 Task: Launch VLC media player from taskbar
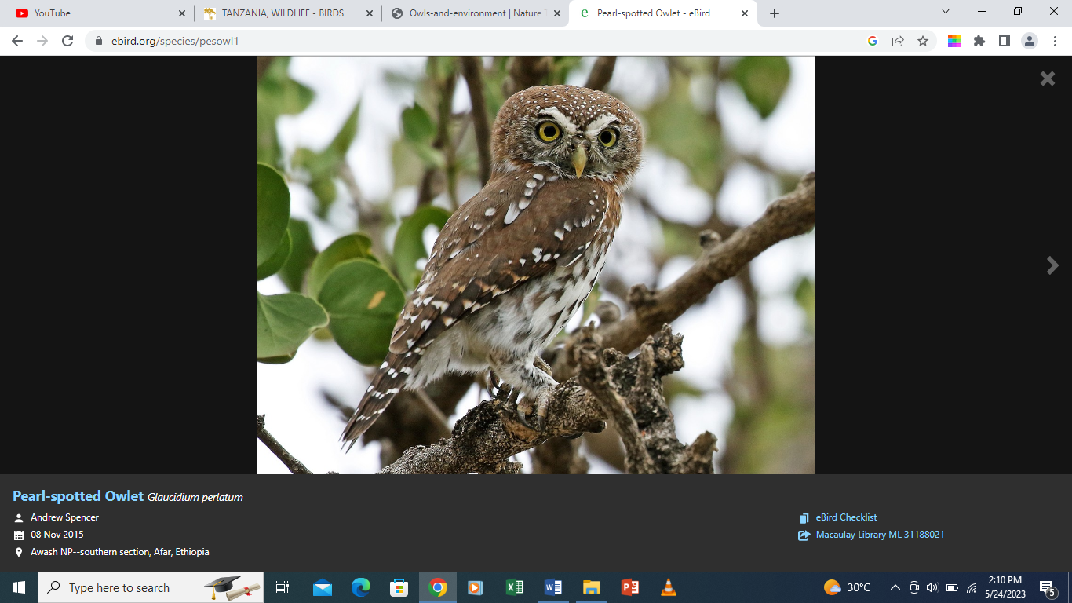[668, 587]
